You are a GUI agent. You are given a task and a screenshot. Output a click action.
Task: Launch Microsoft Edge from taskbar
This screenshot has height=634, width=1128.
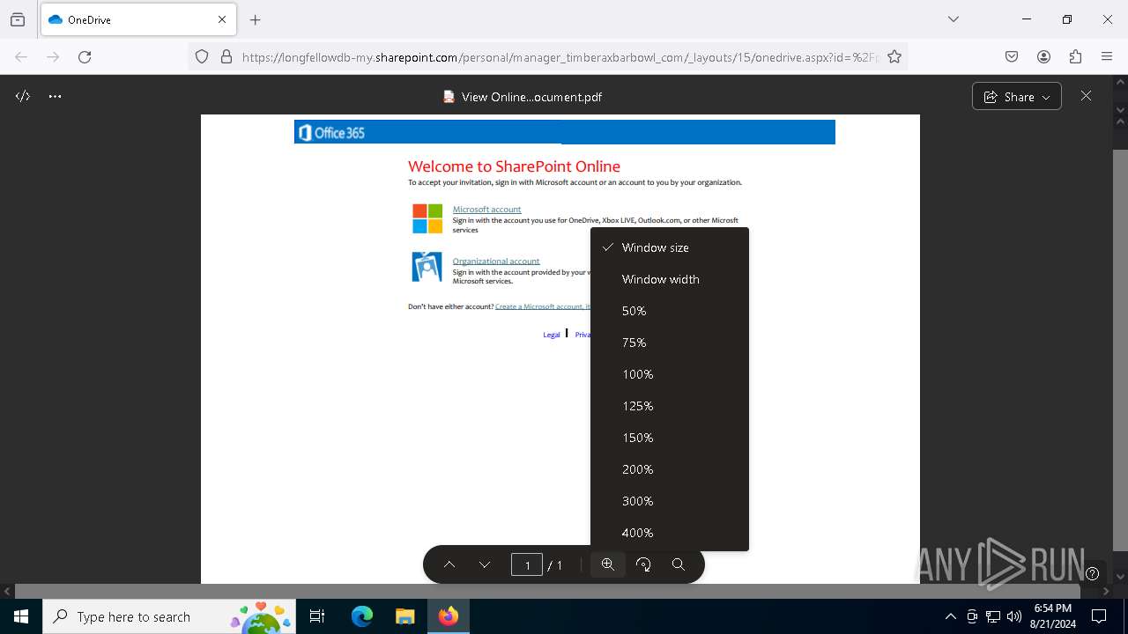362,616
